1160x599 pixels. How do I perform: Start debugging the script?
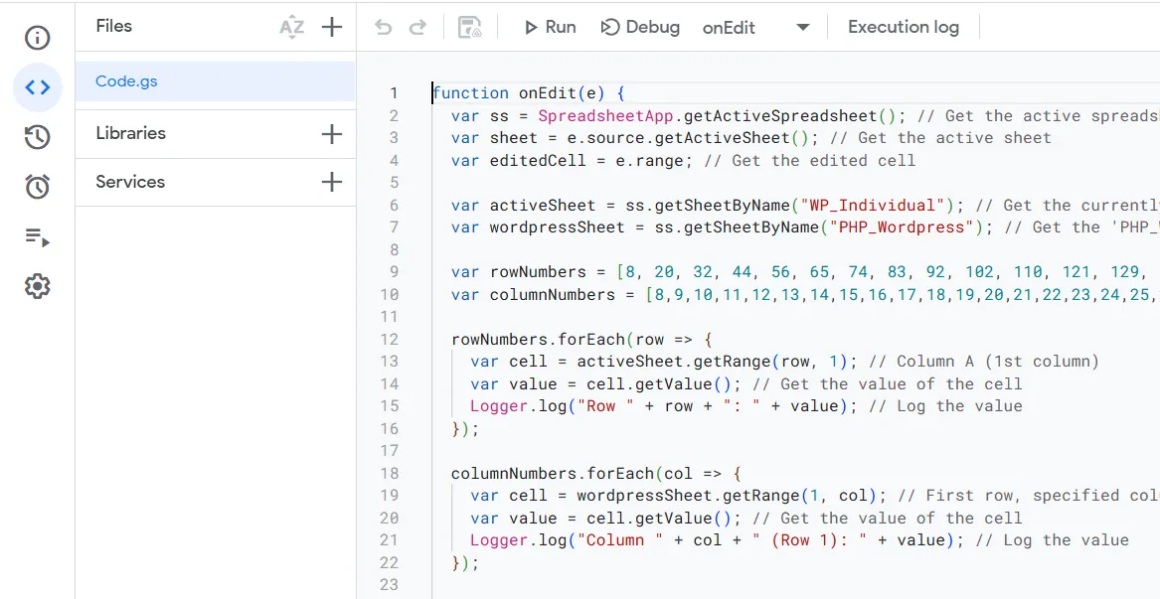(640, 27)
